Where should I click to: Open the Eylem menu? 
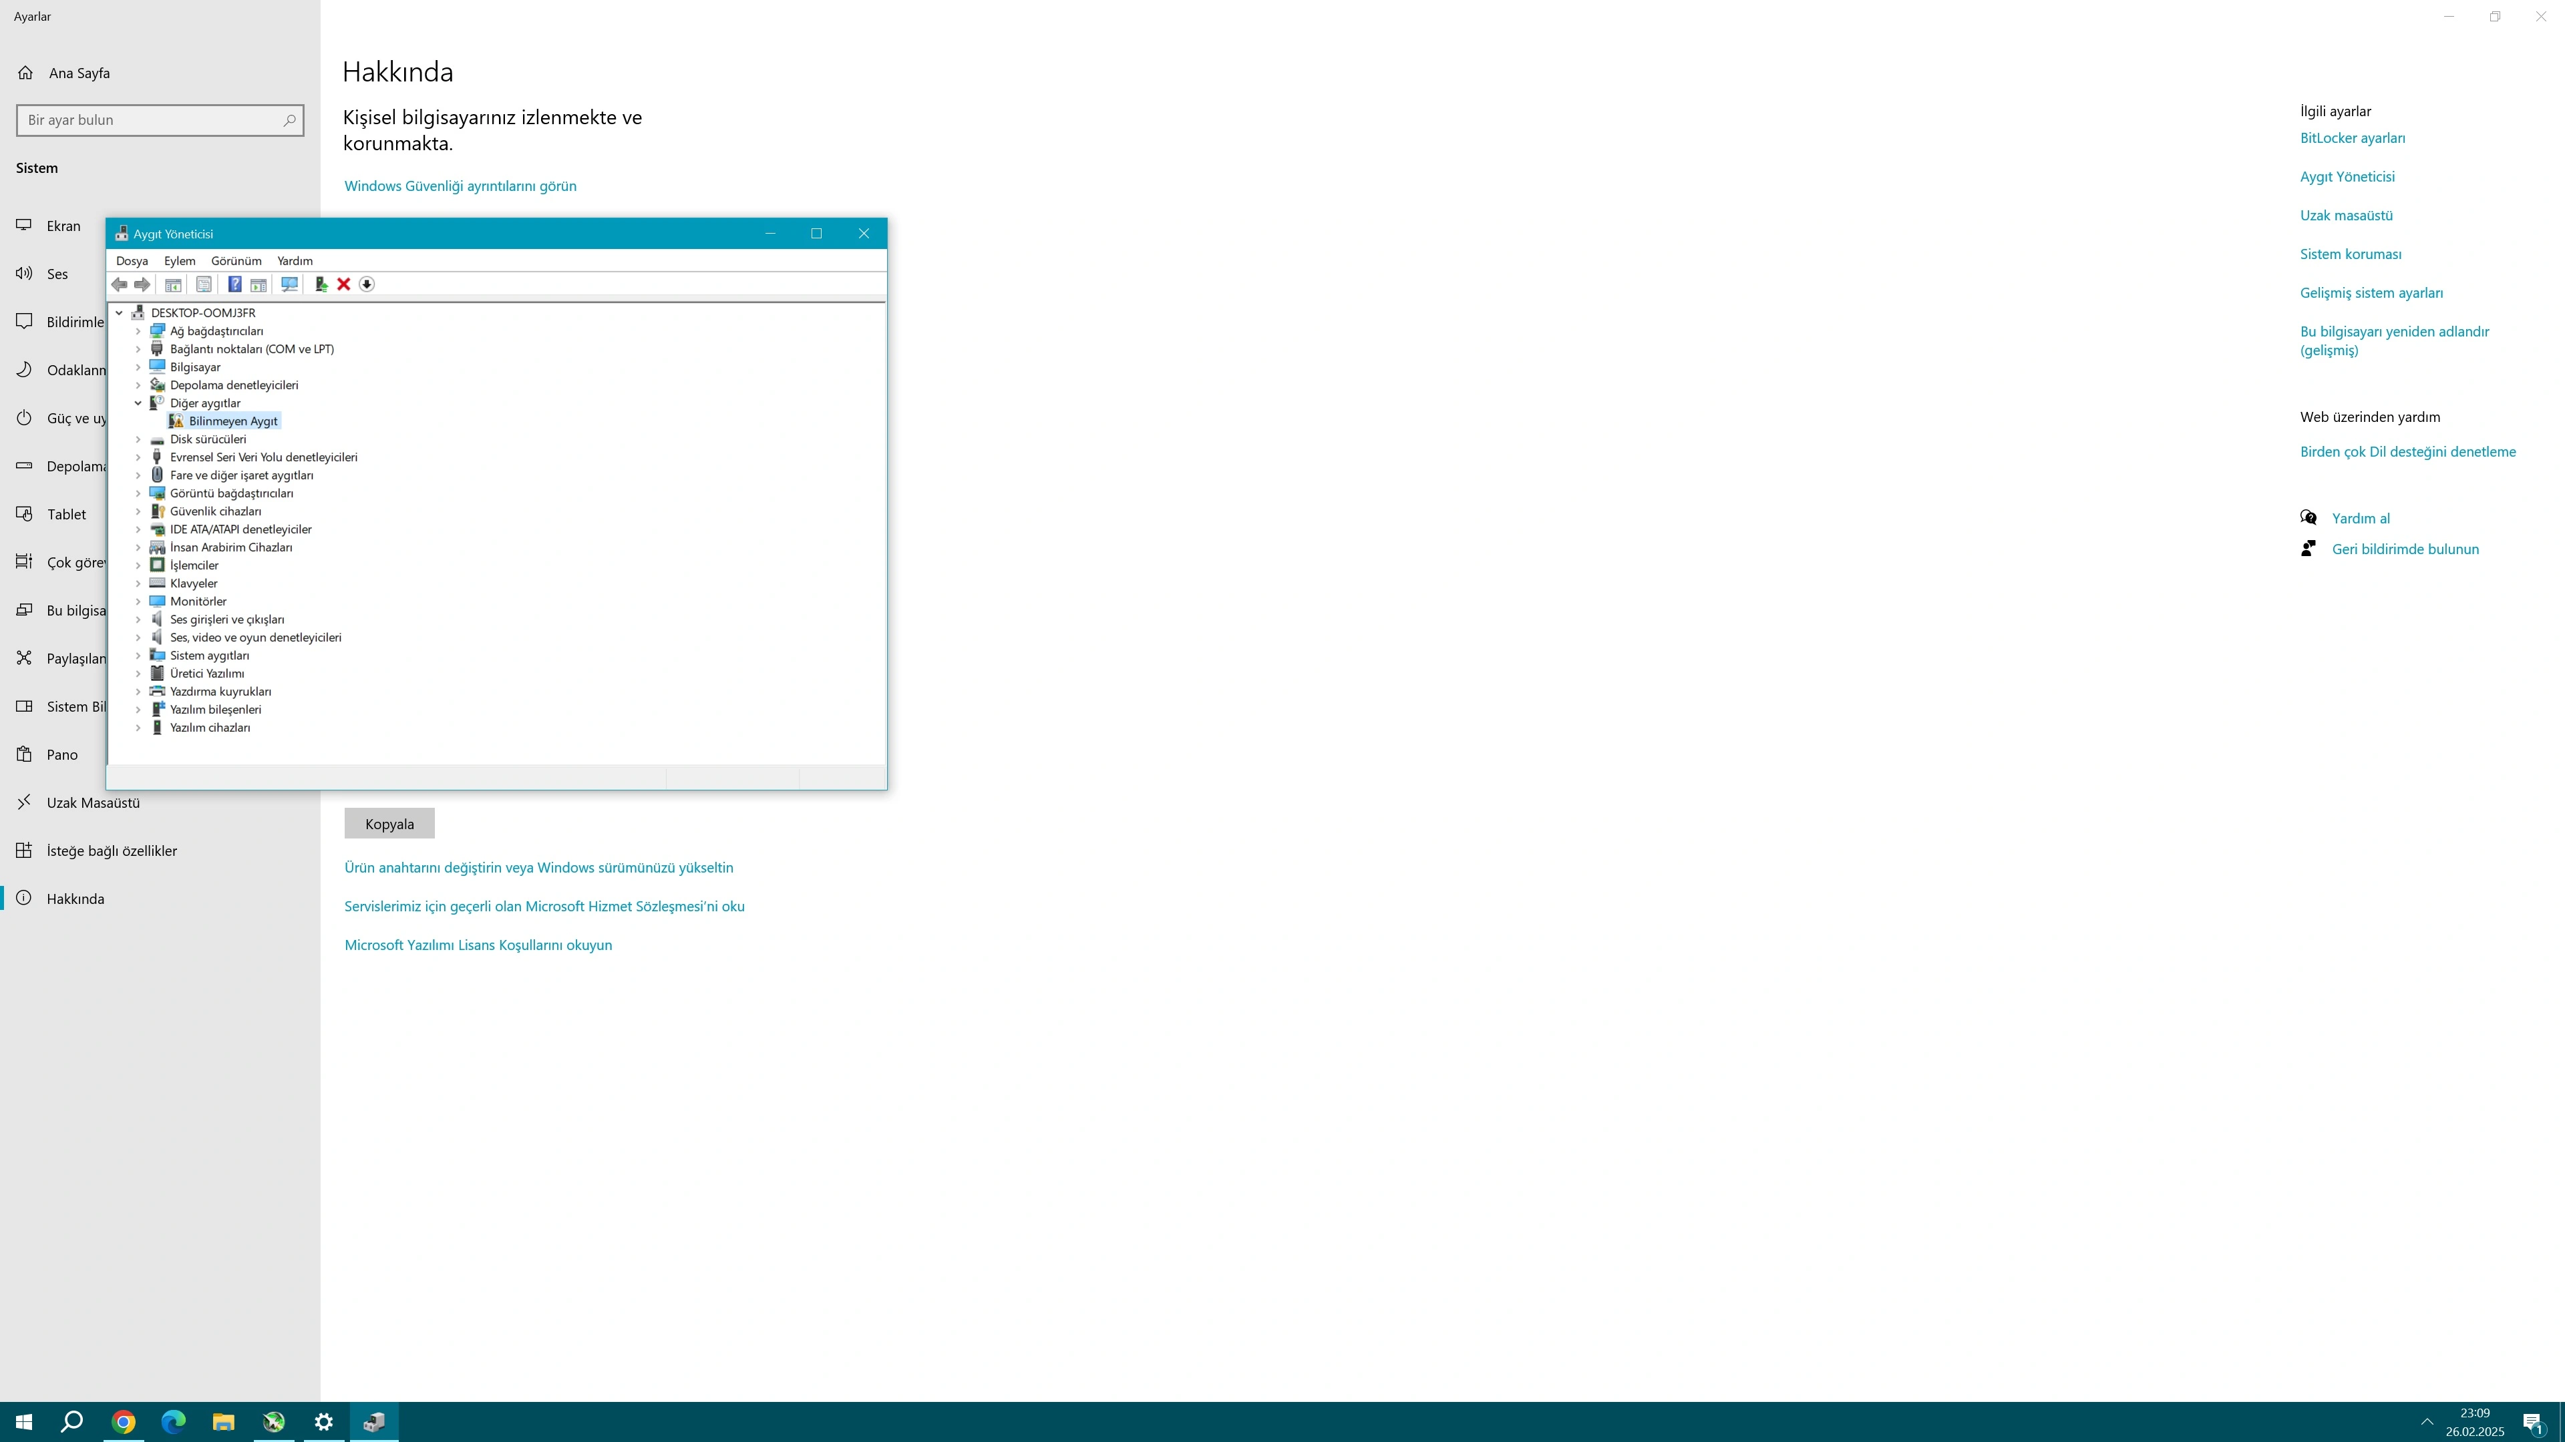179,261
